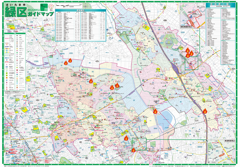The width and height of the screenshot is (240, 167).
Task: Click the 緑区 ガイドマップ title banner
Action: (30, 10)
